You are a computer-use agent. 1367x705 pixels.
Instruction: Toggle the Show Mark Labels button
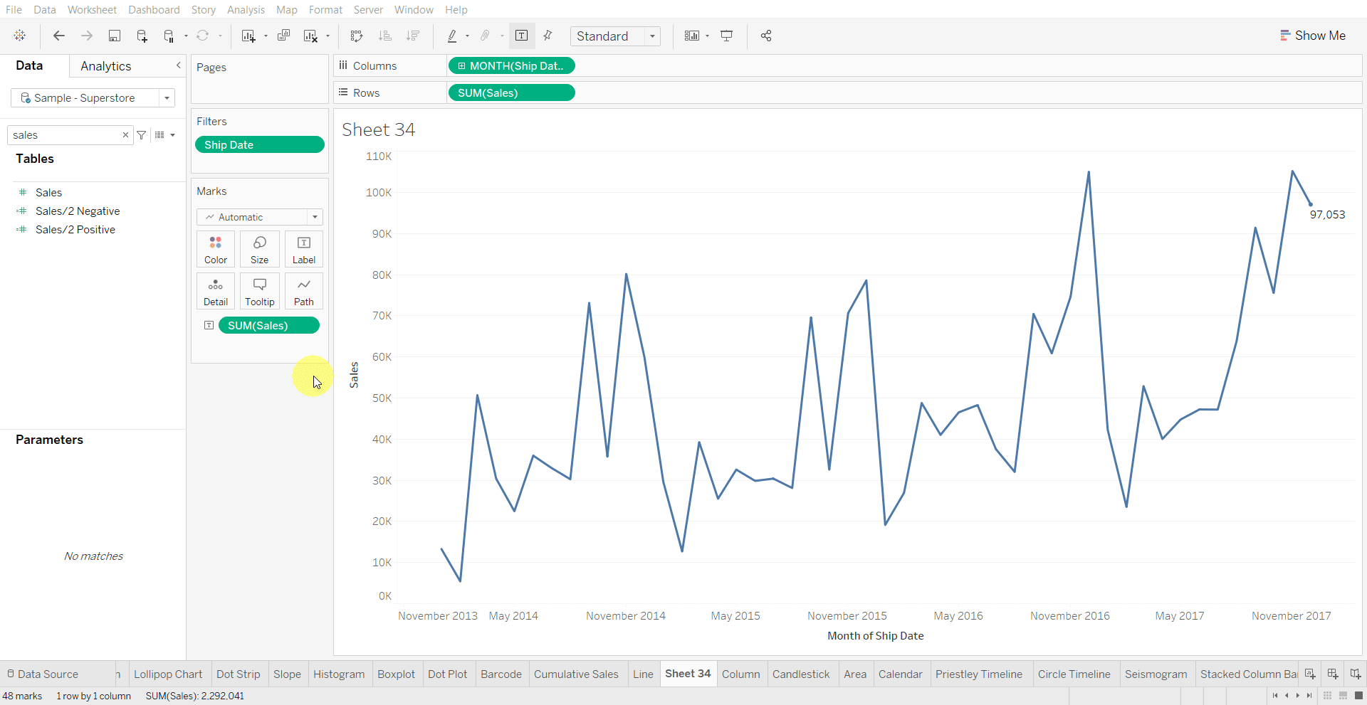tap(522, 36)
